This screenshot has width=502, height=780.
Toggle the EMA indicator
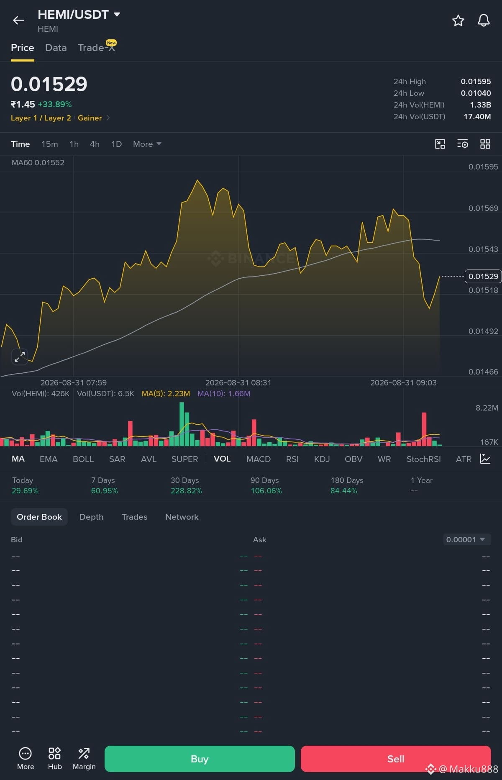click(49, 459)
